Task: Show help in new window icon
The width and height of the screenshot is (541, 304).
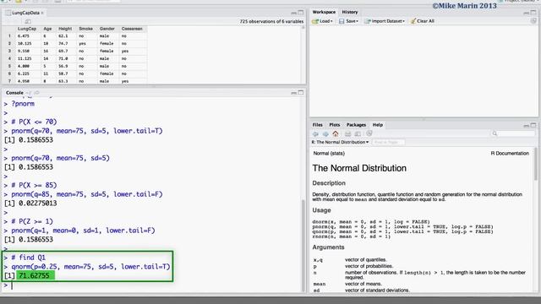Action: [358, 133]
